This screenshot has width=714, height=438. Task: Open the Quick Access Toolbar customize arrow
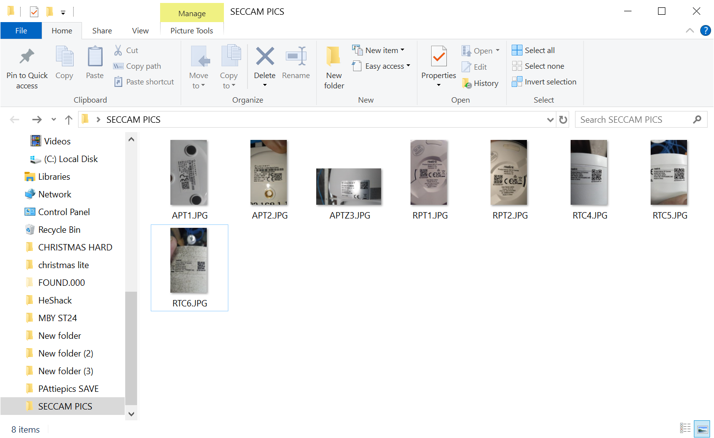pyautogui.click(x=63, y=12)
